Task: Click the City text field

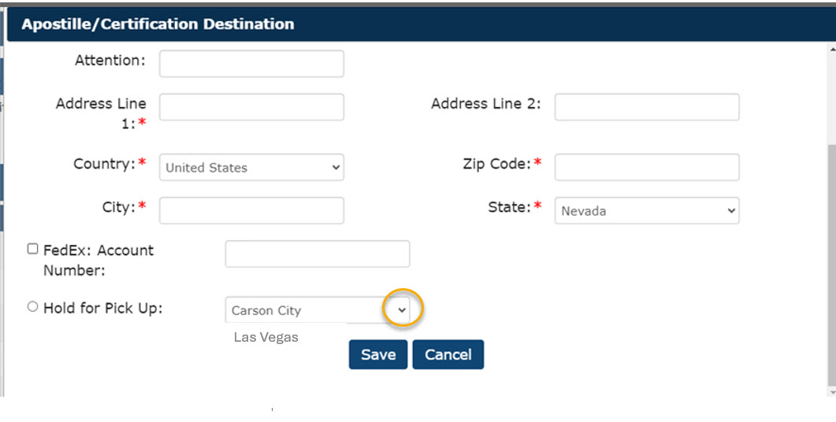Action: [x=251, y=210]
